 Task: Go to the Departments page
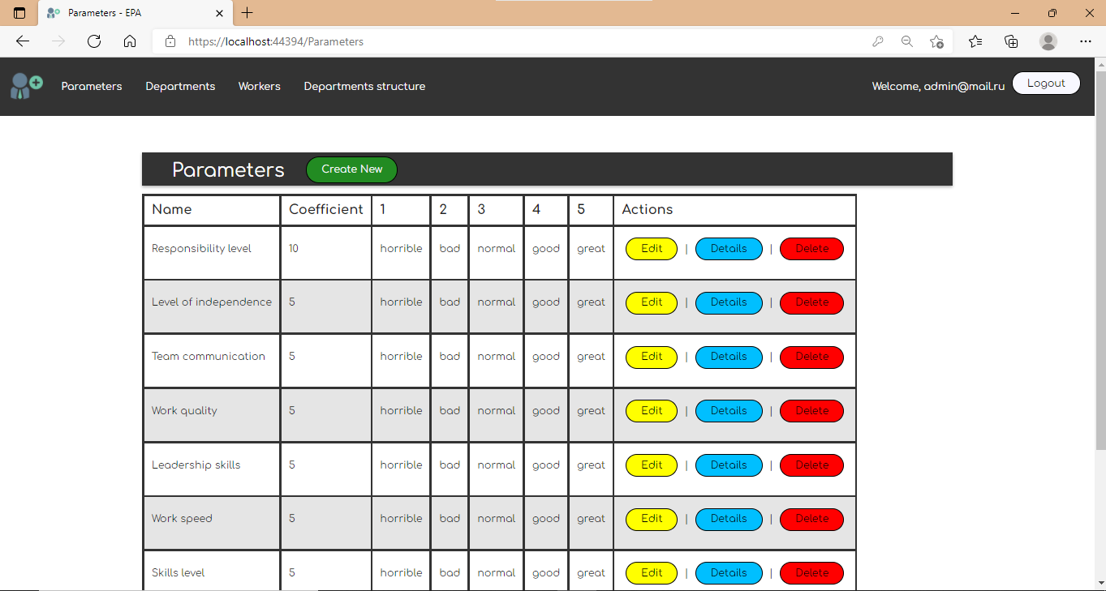pyautogui.click(x=180, y=86)
